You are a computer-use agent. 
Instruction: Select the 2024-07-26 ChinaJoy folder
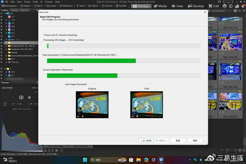pos(20,42)
